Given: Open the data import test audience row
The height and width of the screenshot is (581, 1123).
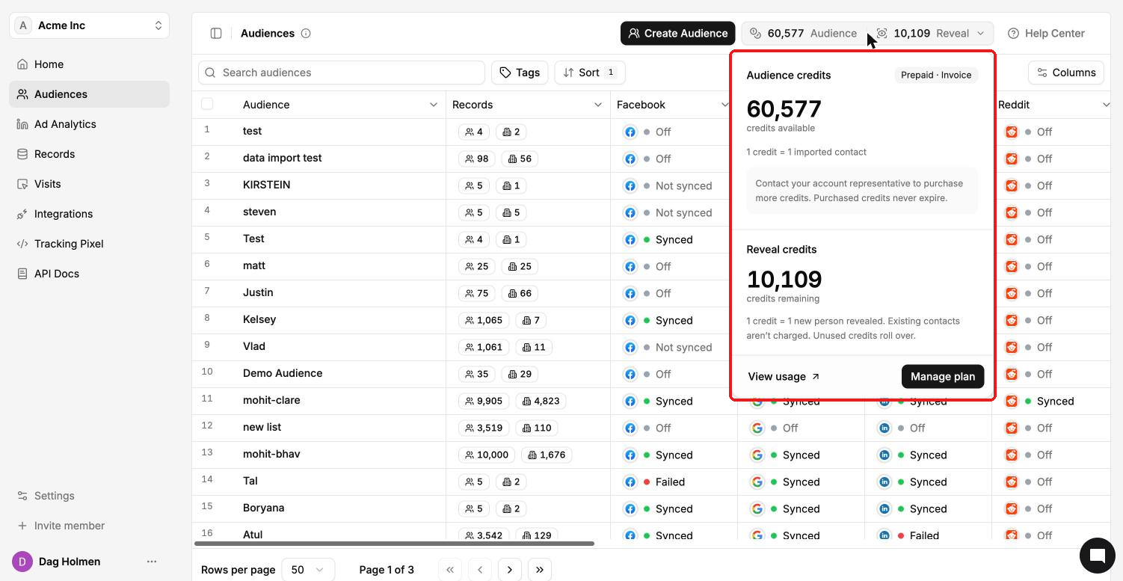Looking at the screenshot, I should pyautogui.click(x=283, y=158).
